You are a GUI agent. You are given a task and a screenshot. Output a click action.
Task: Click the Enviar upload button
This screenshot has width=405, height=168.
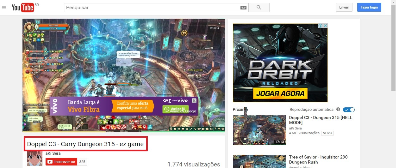344,8
